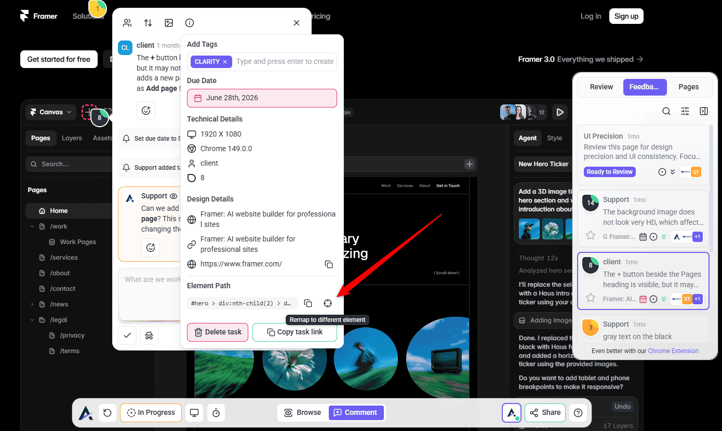This screenshot has width=722, height=431.
Task: Copy the element path
Action: [x=308, y=303]
